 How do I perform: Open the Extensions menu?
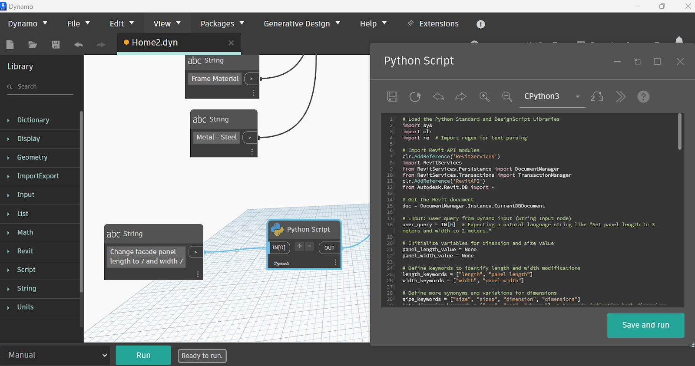[433, 24]
